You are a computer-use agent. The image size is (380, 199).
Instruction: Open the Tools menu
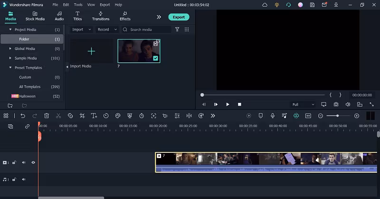tap(78, 5)
